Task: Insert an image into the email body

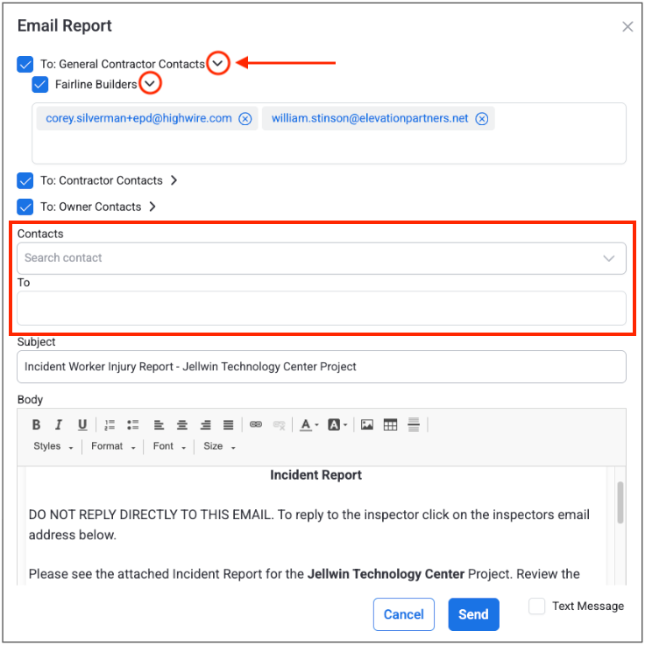Action: coord(367,425)
